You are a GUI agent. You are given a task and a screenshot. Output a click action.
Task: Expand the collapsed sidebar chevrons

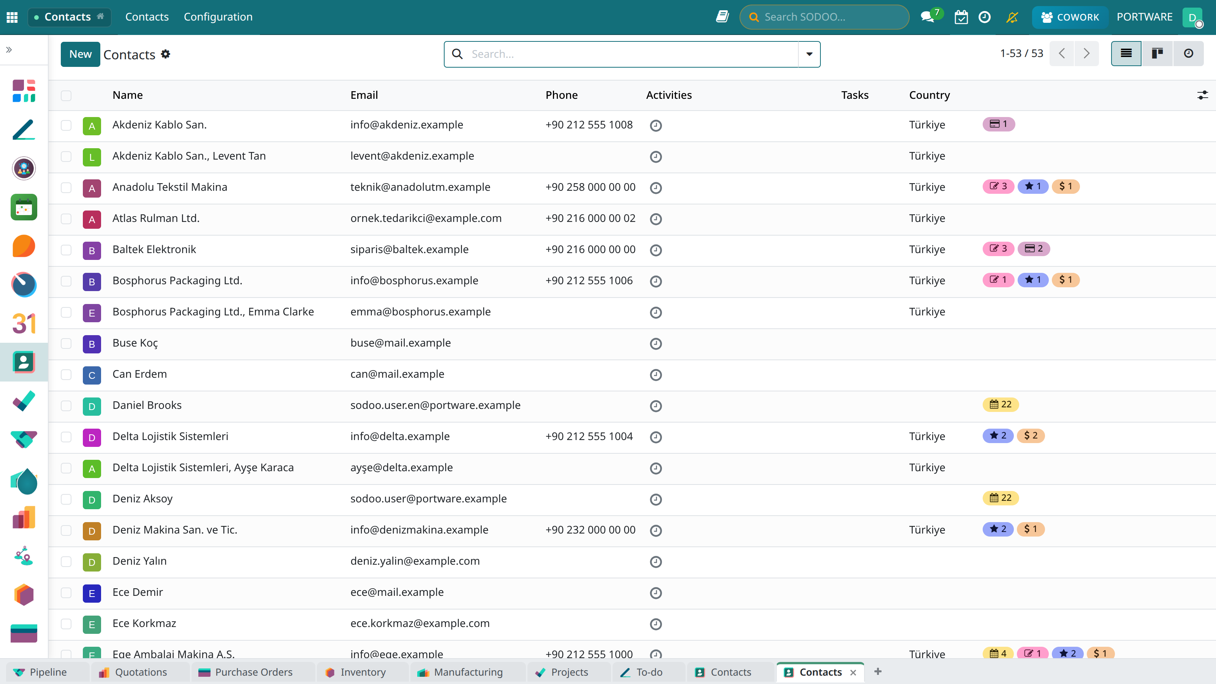(x=9, y=49)
